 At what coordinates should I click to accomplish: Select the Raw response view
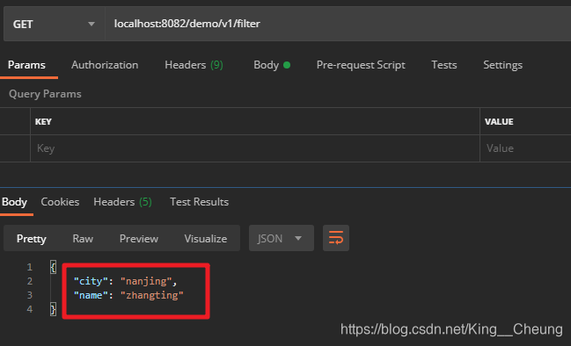point(83,239)
